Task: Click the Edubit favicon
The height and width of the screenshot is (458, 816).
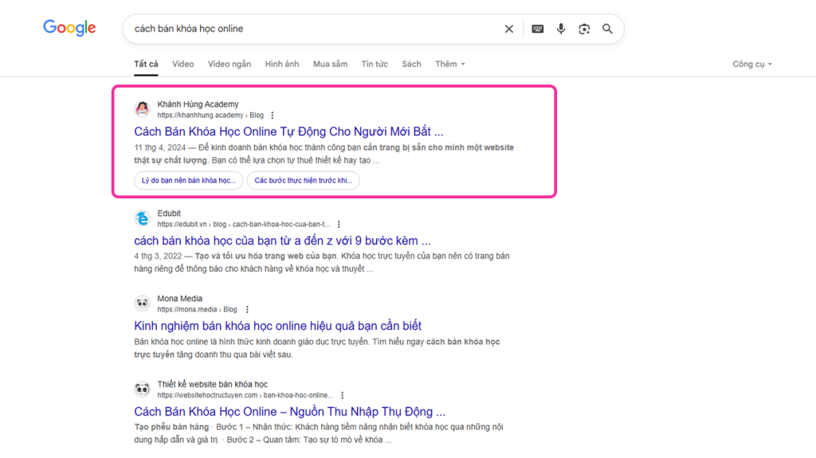Action: coord(142,218)
